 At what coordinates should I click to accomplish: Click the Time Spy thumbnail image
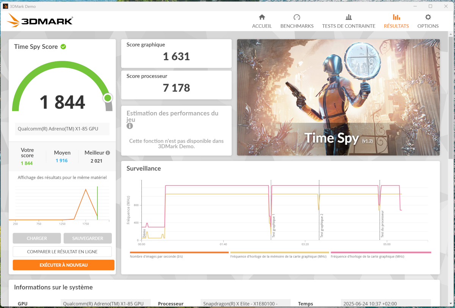click(x=338, y=97)
